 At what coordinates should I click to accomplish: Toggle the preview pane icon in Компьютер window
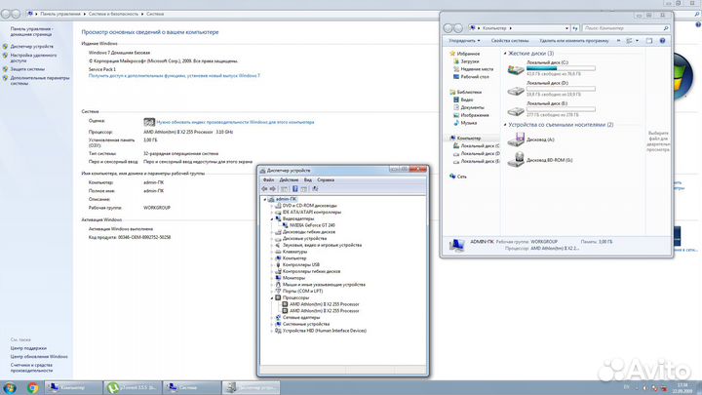649,41
